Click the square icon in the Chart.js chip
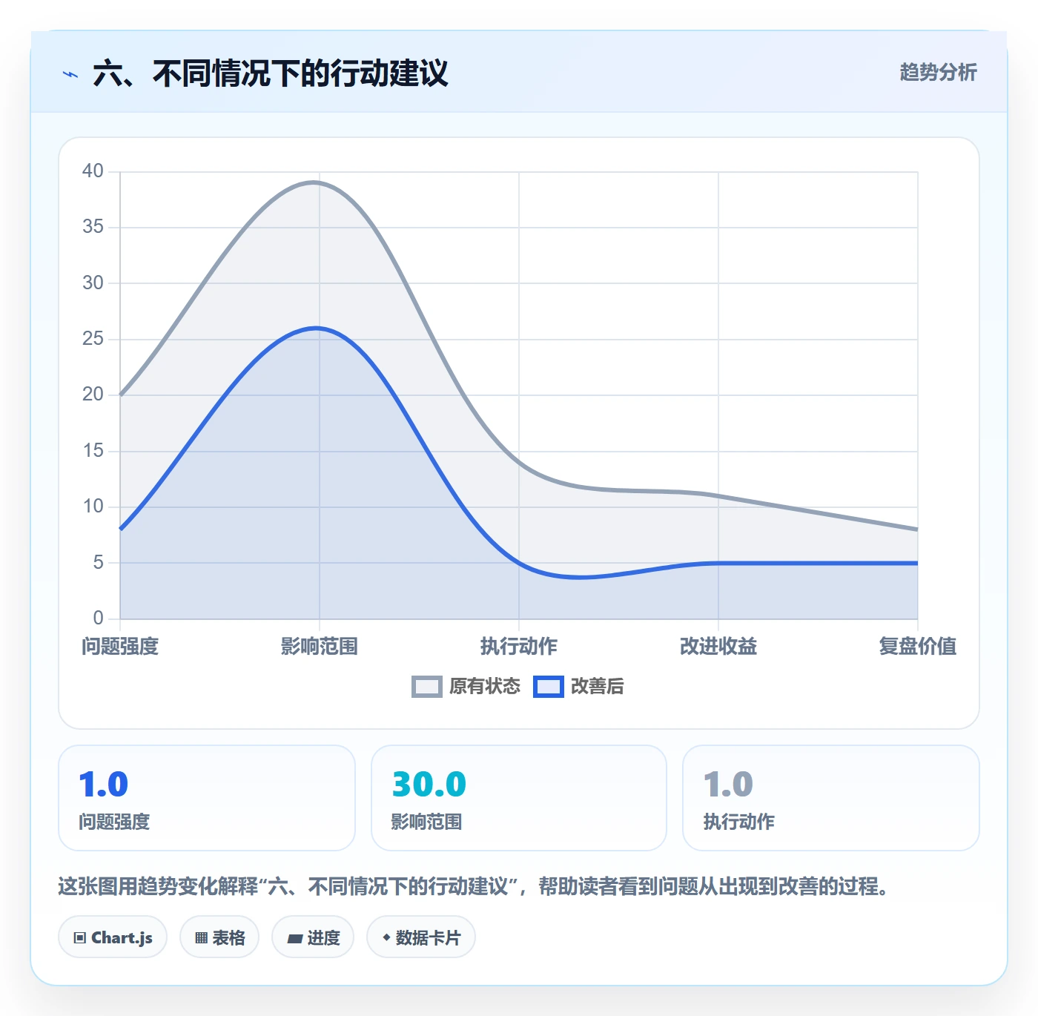Viewport: 1038px width, 1016px height. pyautogui.click(x=80, y=938)
